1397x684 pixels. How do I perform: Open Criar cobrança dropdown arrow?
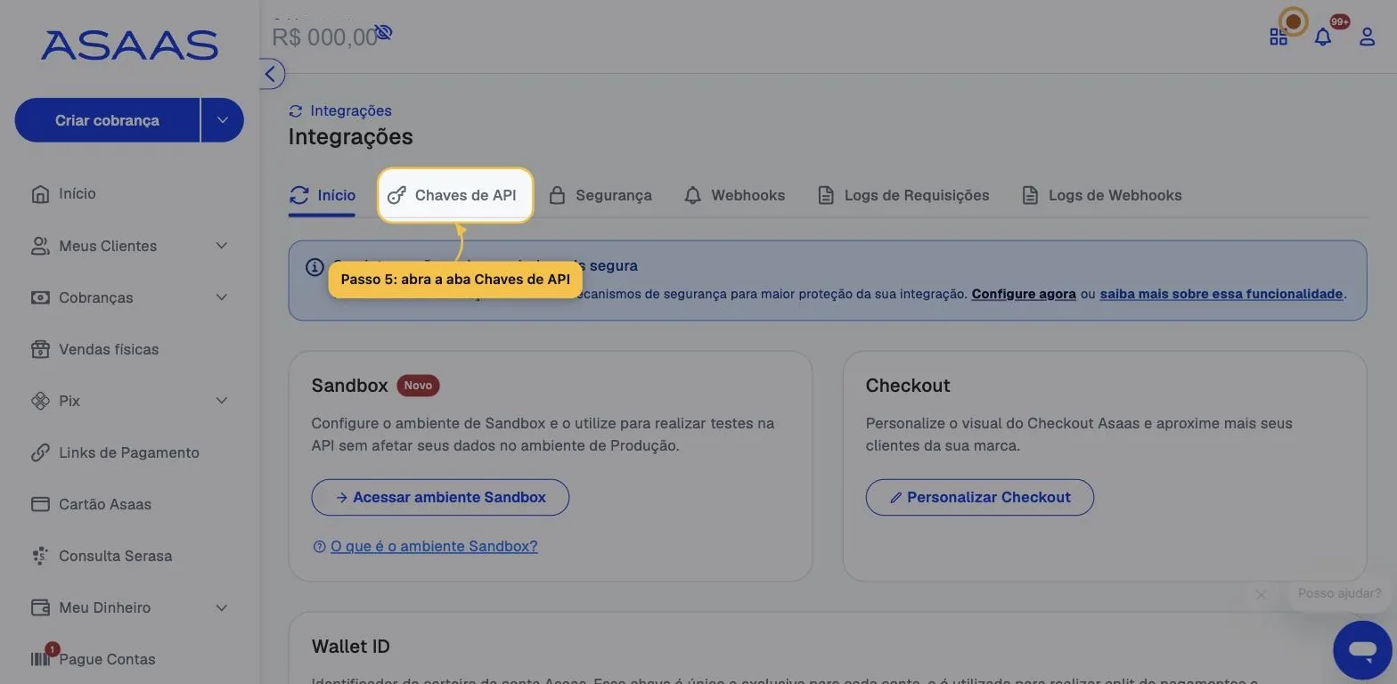223,120
